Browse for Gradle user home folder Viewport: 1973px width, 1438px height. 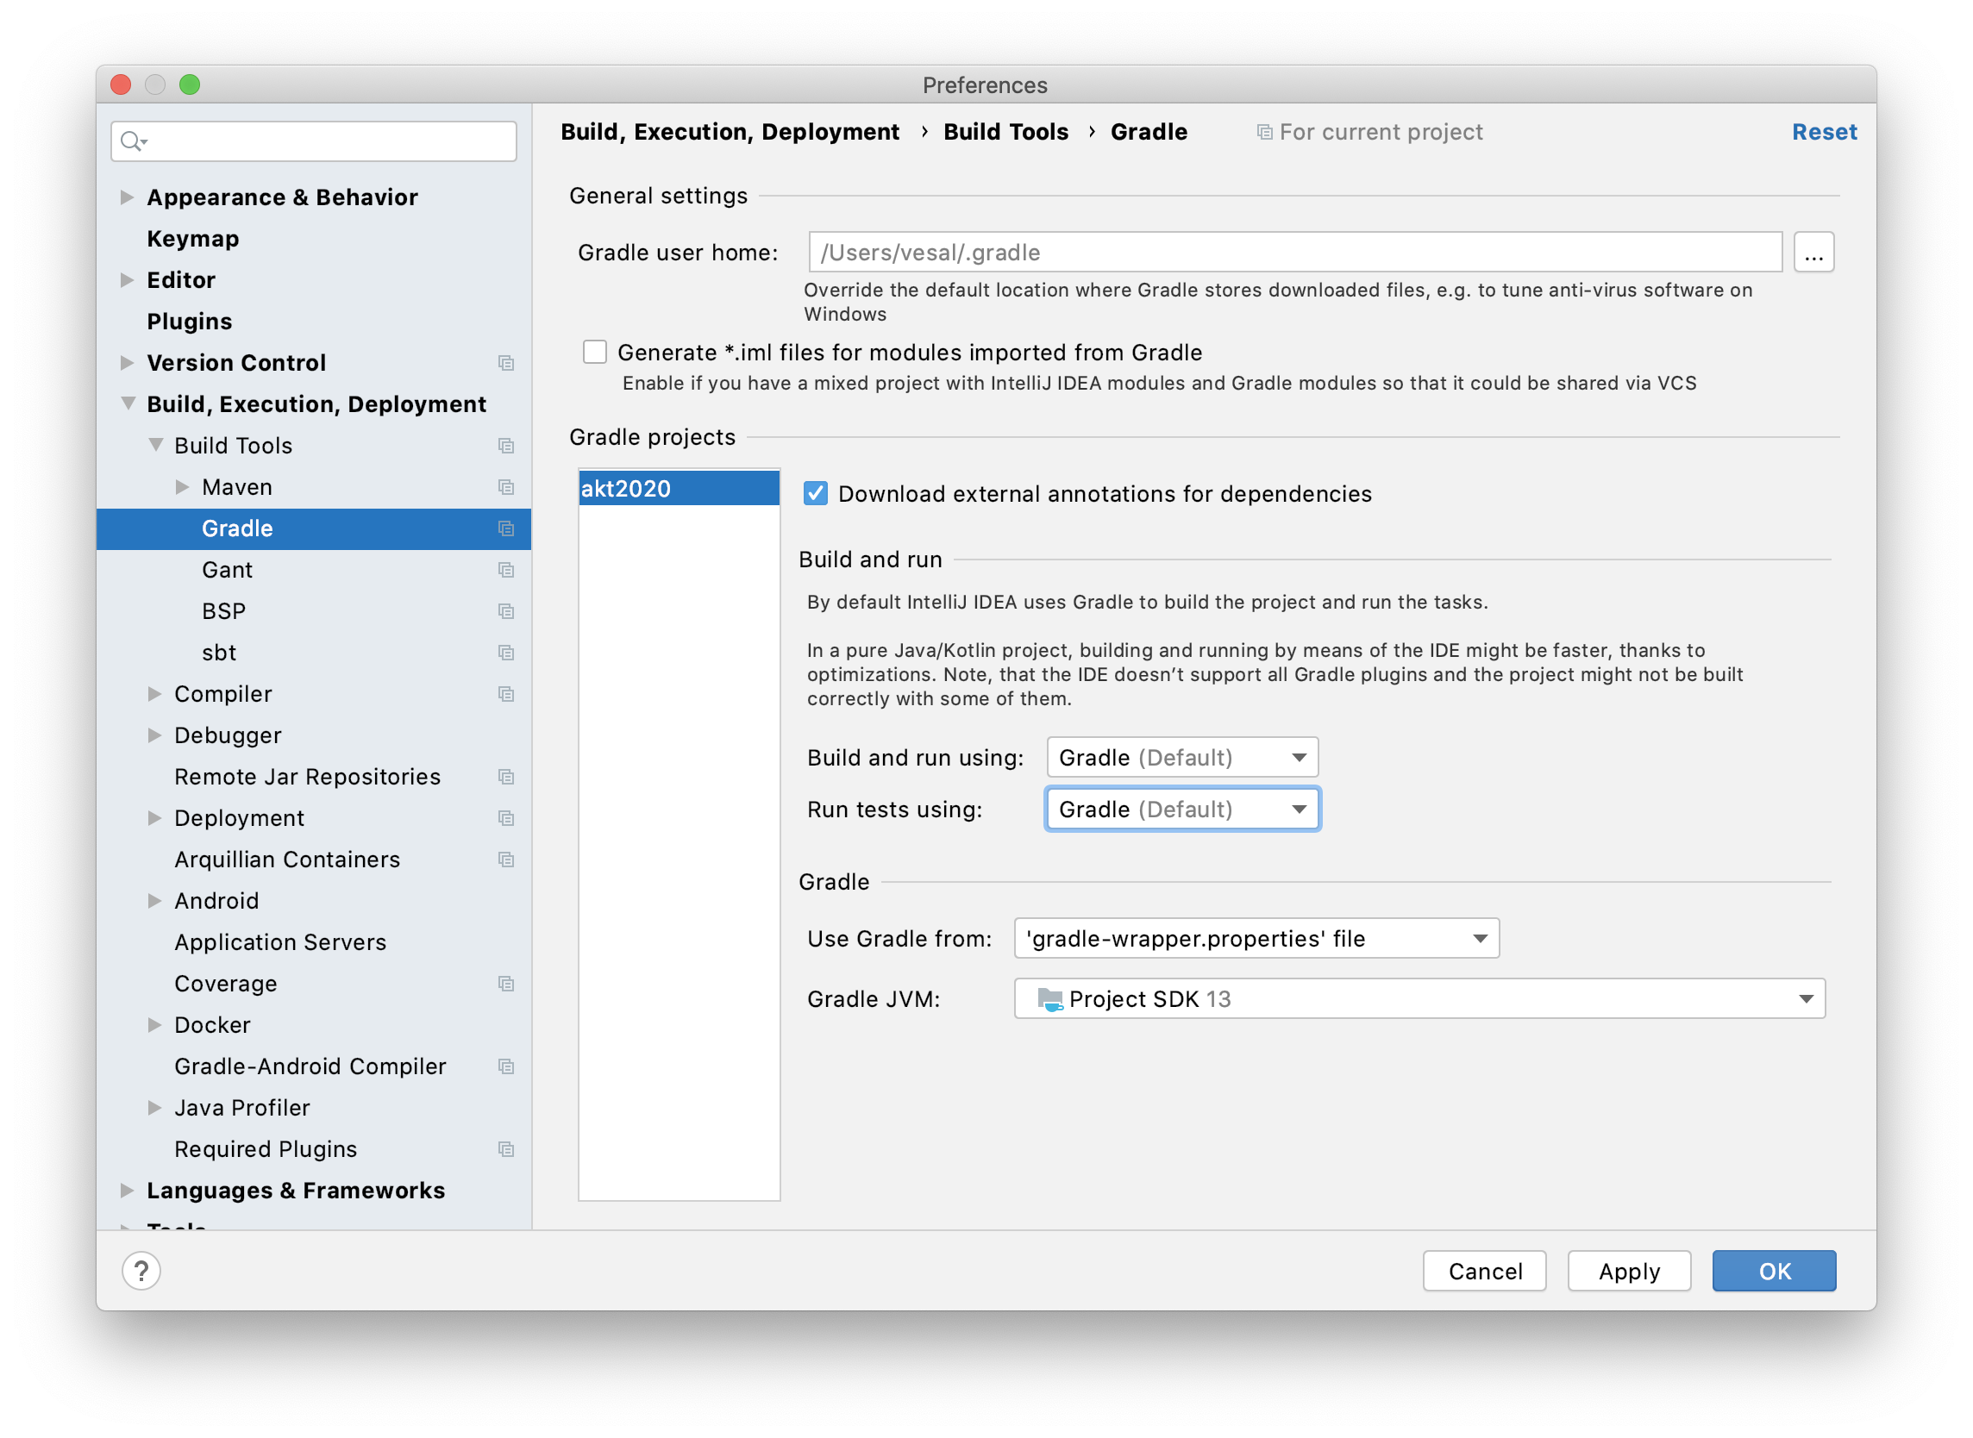point(1813,253)
